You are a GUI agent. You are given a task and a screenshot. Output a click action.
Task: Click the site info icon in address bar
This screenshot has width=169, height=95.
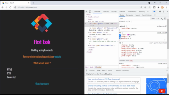click(x=15, y=7)
